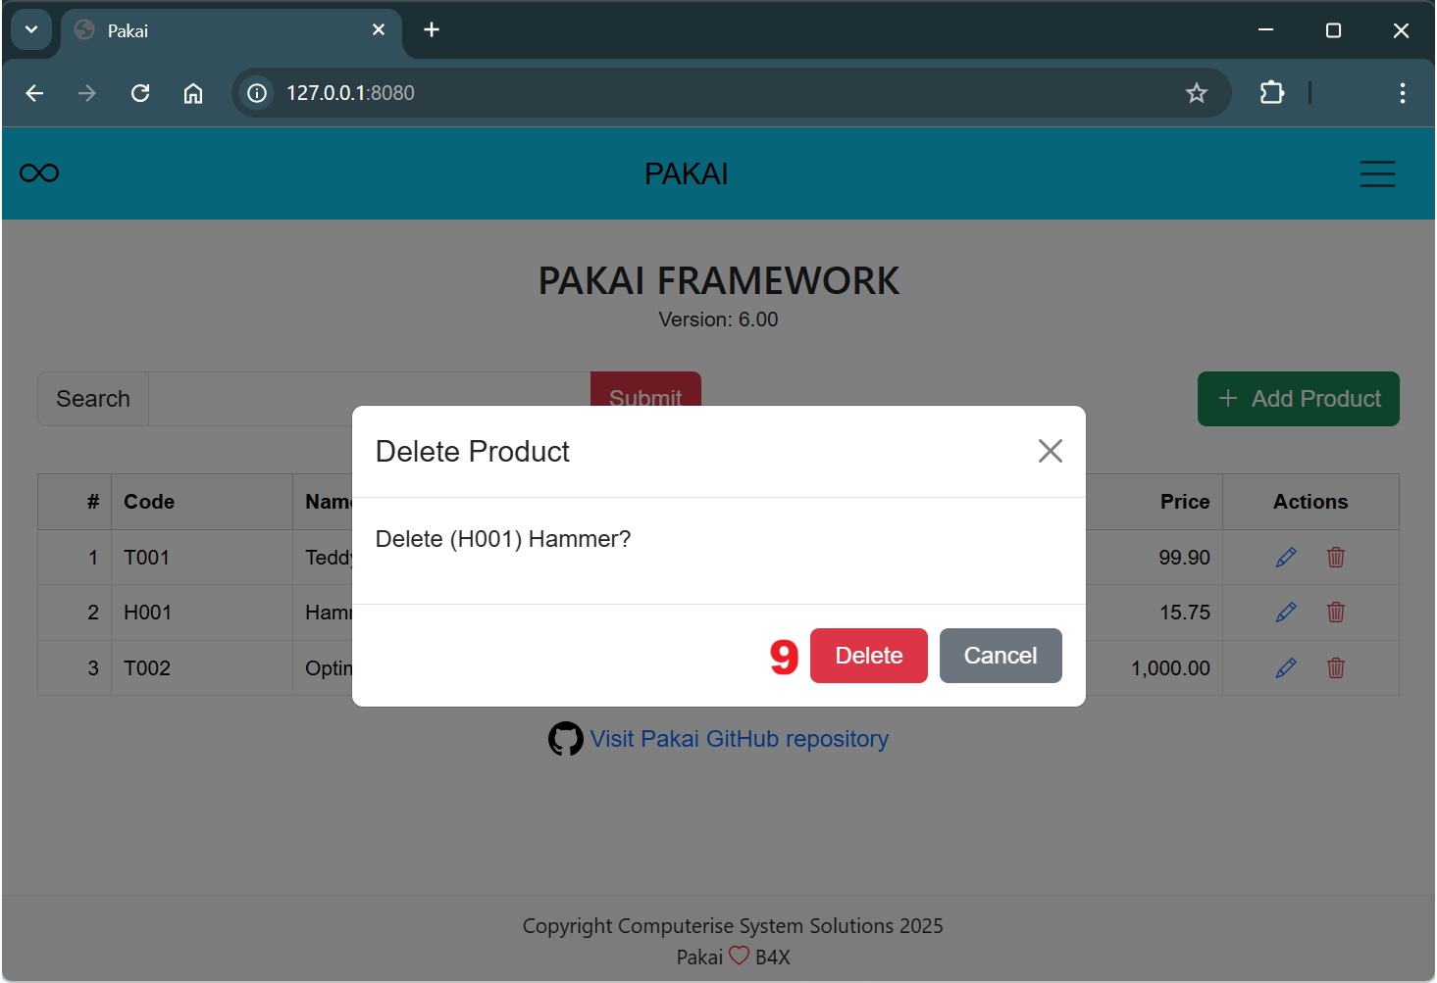The height and width of the screenshot is (983, 1437).
Task: Click the Actions column header
Action: click(1310, 502)
